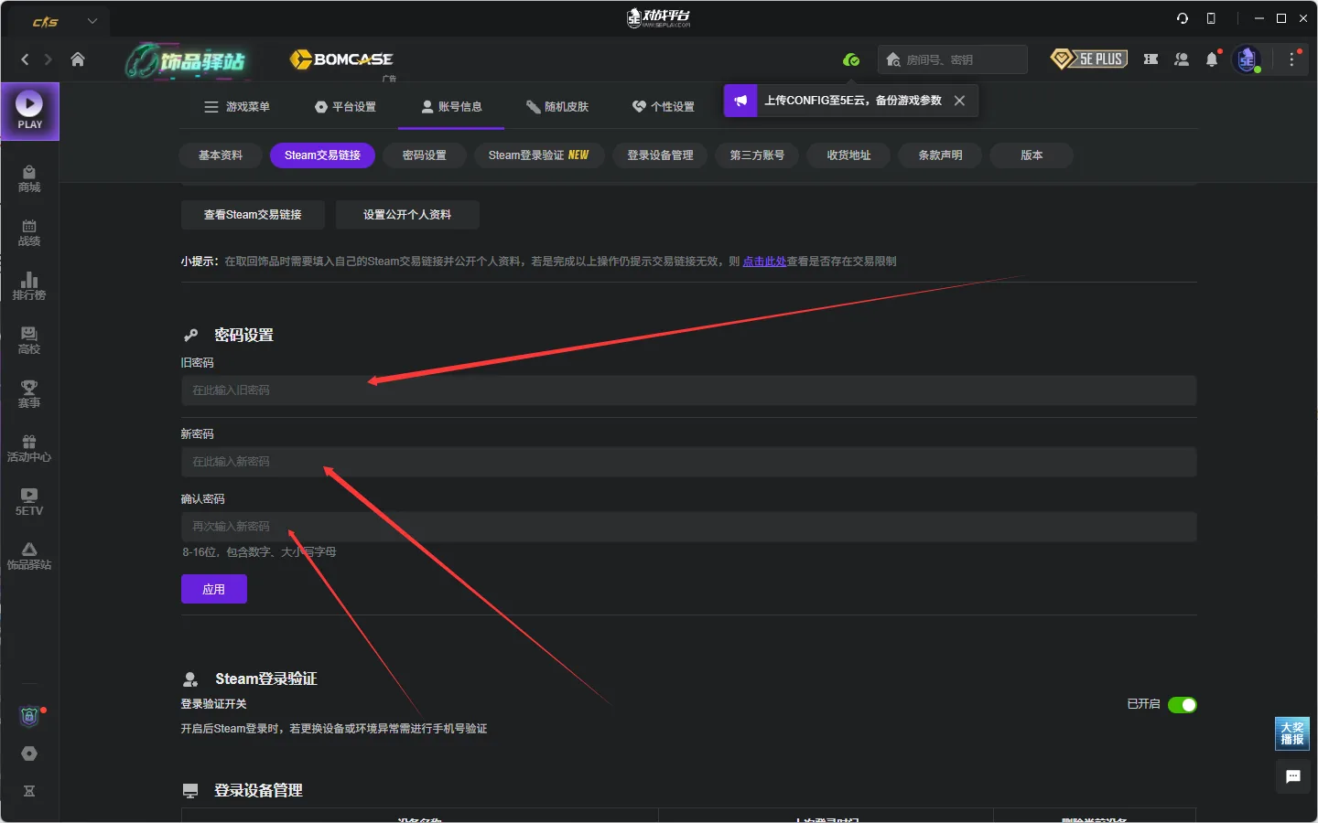Open 饰品驿站 in the left sidebar
Viewport: 1318px width, 823px height.
(x=29, y=556)
